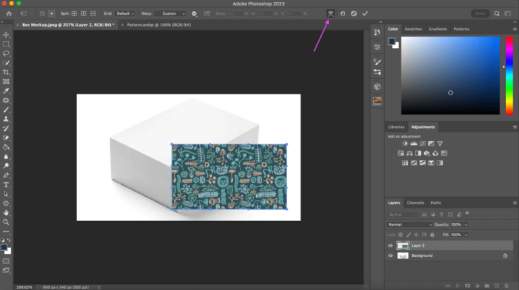Toggle pixel layer filter
The height and width of the screenshot is (290, 519).
(x=424, y=214)
